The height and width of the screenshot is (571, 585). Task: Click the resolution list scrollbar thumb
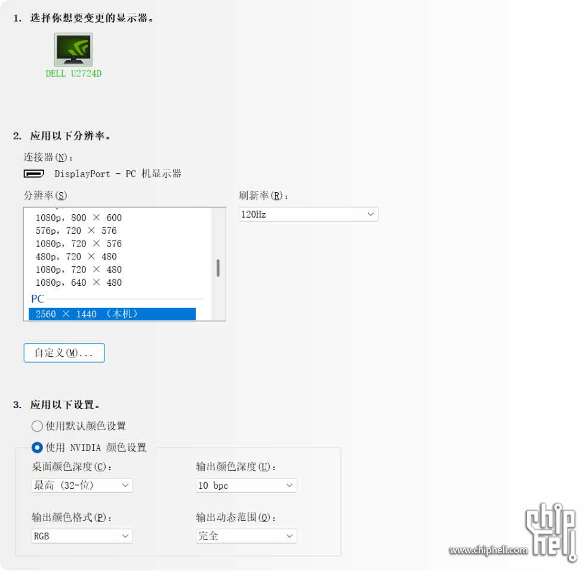tap(218, 268)
